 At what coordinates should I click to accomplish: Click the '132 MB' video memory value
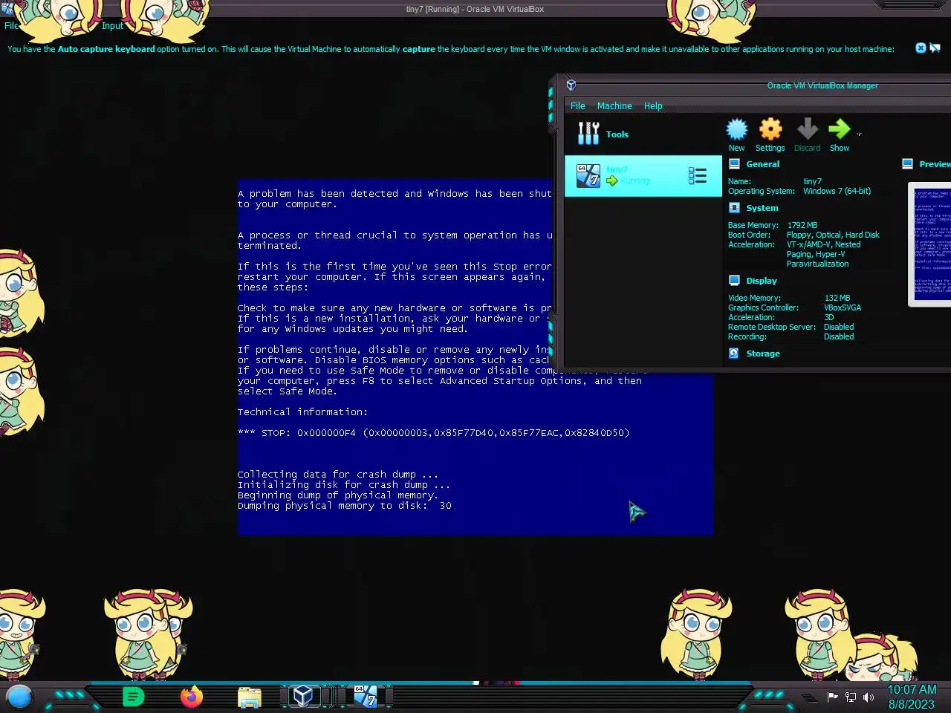(x=837, y=298)
